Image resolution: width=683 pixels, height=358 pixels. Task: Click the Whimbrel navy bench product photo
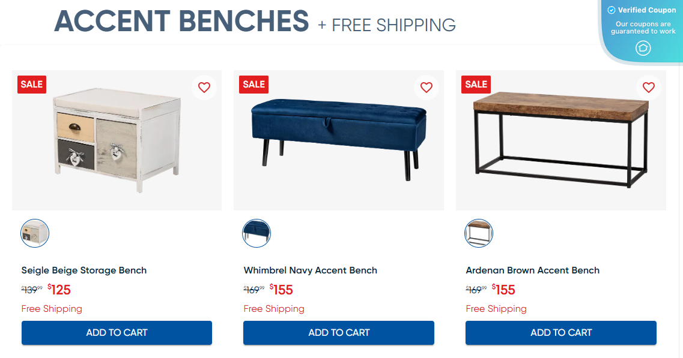338,140
